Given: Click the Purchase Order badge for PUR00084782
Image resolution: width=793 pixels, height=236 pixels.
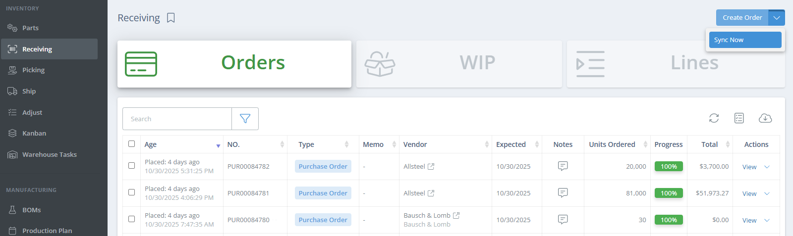Looking at the screenshot, I should (323, 166).
